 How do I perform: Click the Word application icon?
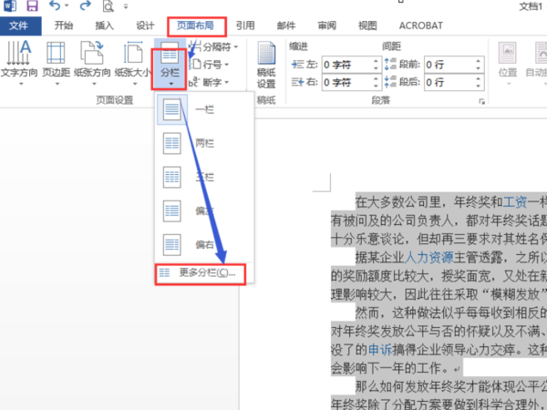pos(9,5)
